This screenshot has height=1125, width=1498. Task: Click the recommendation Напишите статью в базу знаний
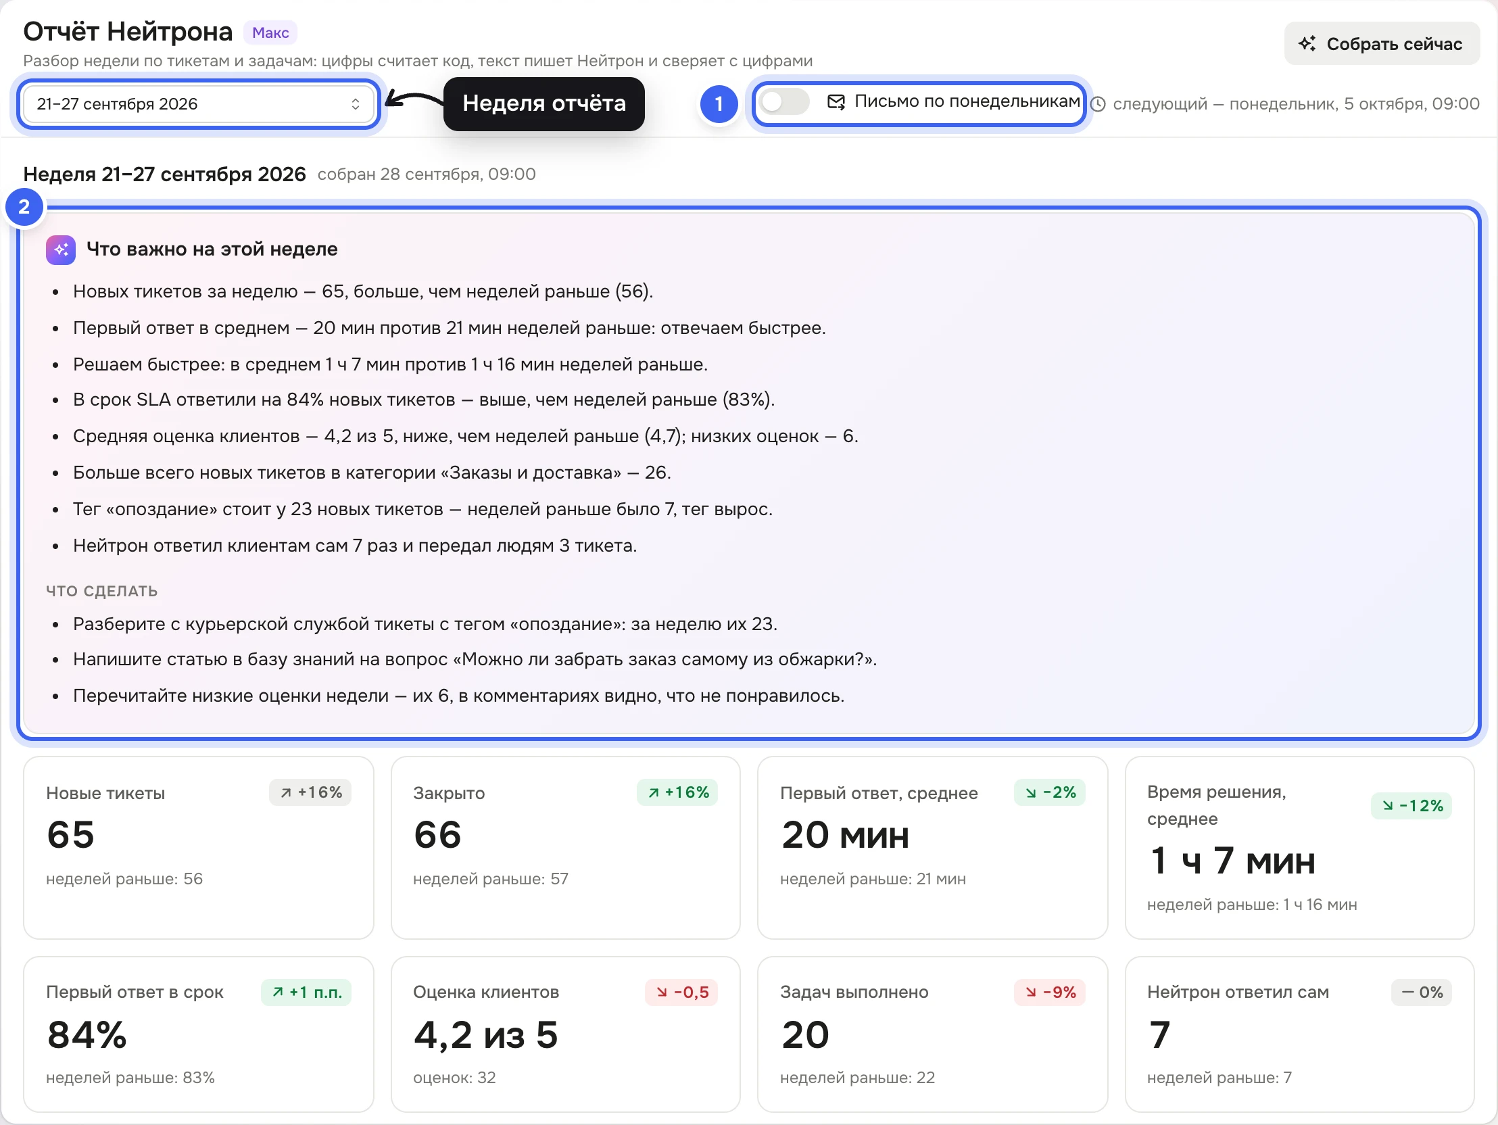tap(475, 660)
